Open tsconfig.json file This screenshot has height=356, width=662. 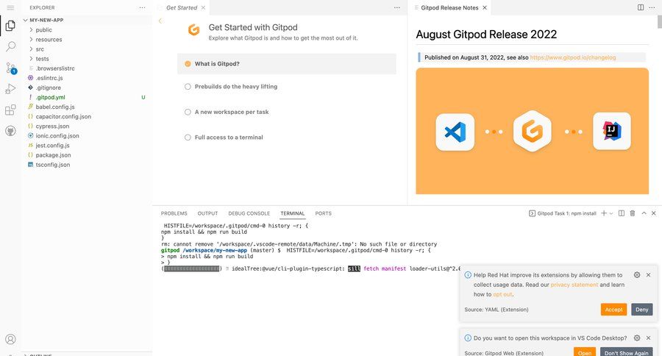click(x=87, y=165)
